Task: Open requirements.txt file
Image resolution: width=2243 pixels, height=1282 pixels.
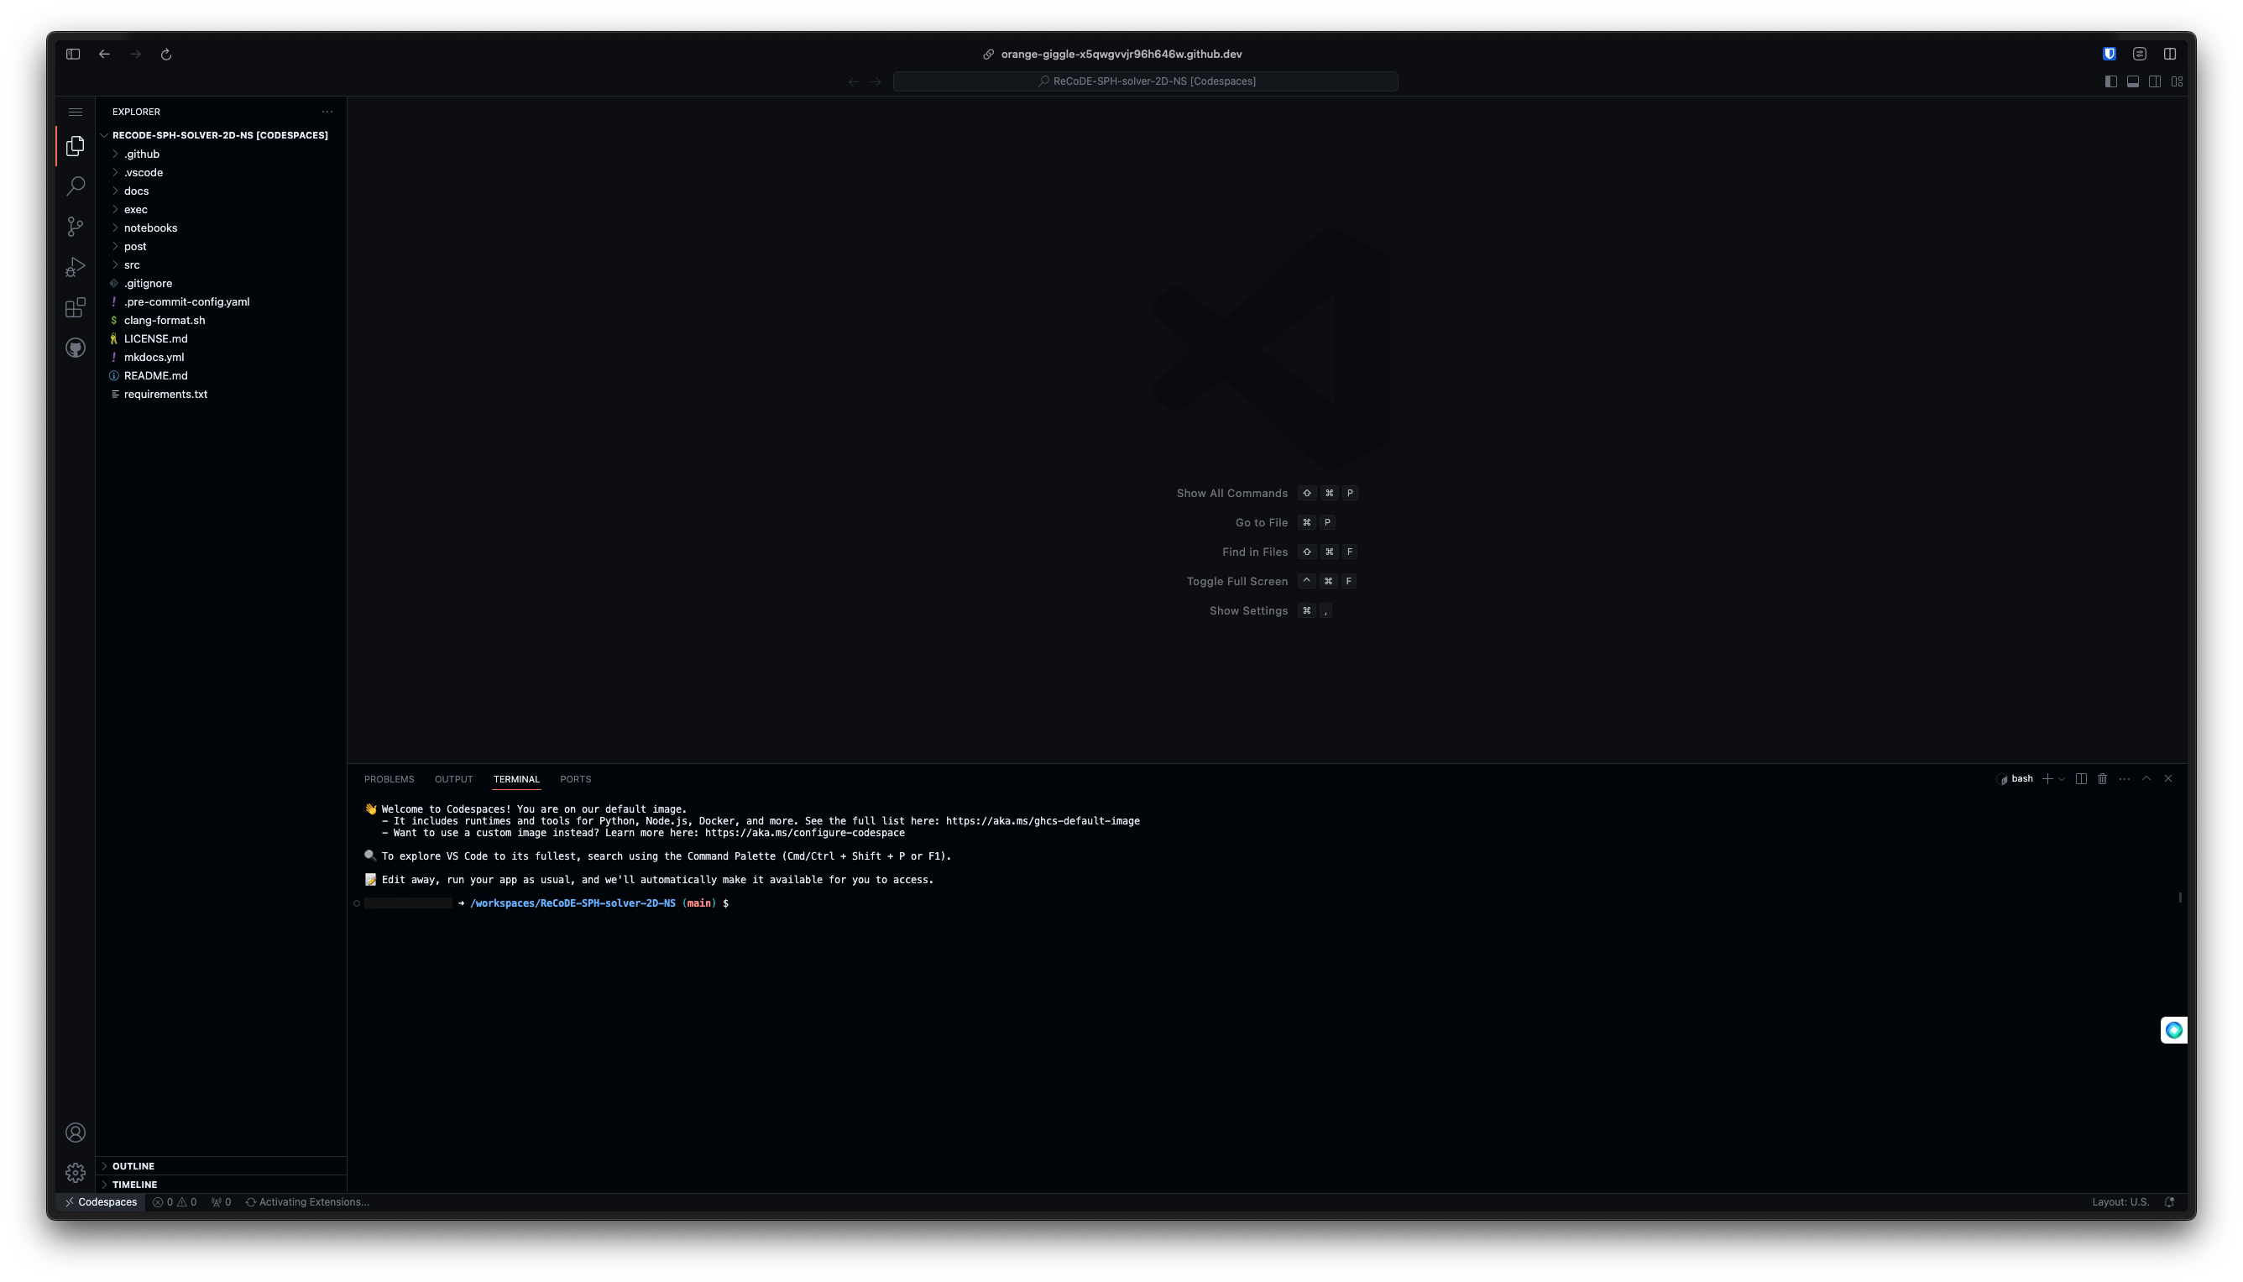Action: click(x=220, y=395)
